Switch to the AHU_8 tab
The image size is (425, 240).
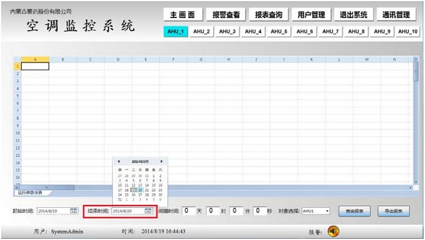pyautogui.click(x=356, y=32)
